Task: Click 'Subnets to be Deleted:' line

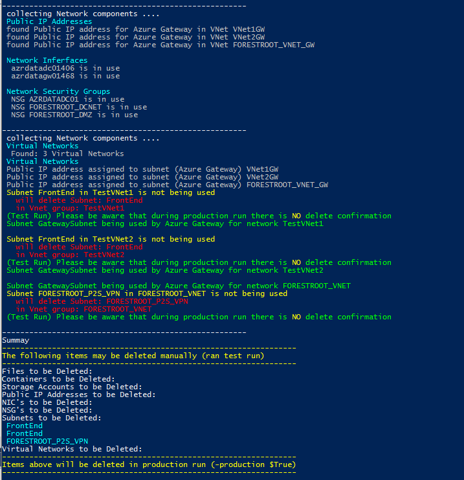Action: pyautogui.click(x=52, y=418)
